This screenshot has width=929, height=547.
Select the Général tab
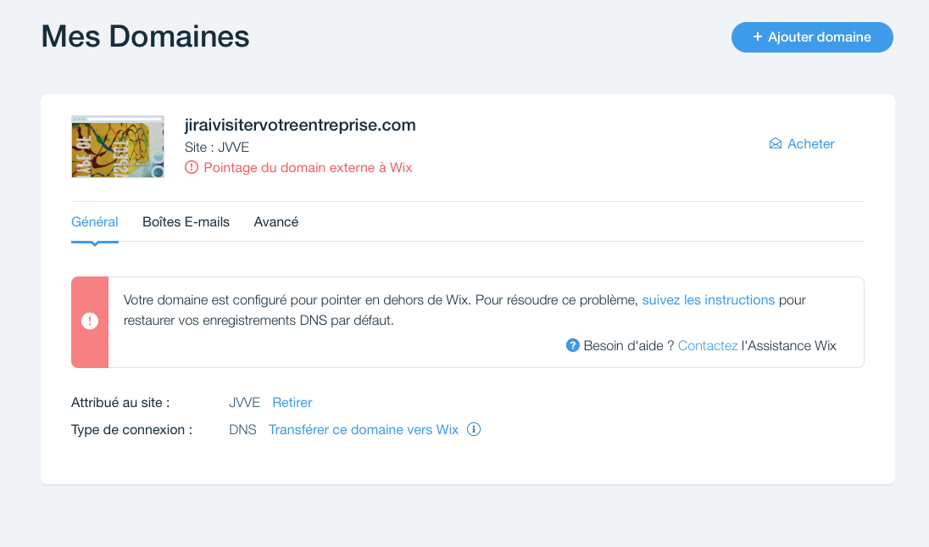click(x=95, y=221)
